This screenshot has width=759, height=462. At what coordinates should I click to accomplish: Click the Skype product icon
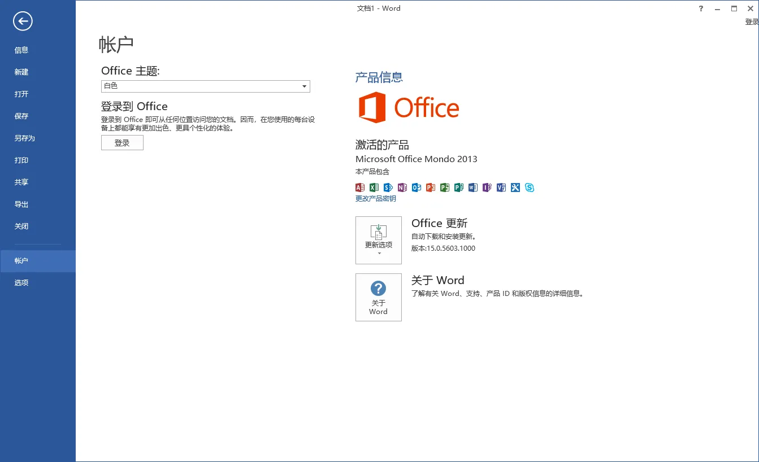pos(530,188)
